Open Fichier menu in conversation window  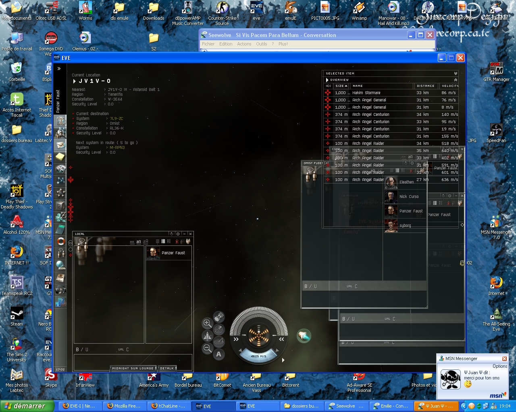point(208,44)
